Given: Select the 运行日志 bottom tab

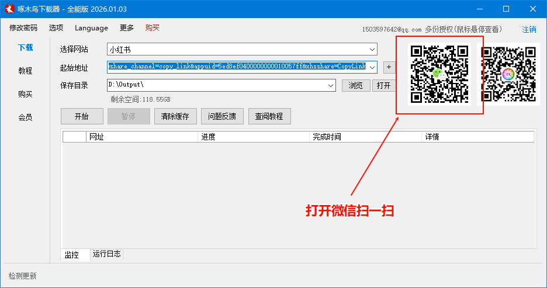Looking at the screenshot, I should (x=106, y=255).
